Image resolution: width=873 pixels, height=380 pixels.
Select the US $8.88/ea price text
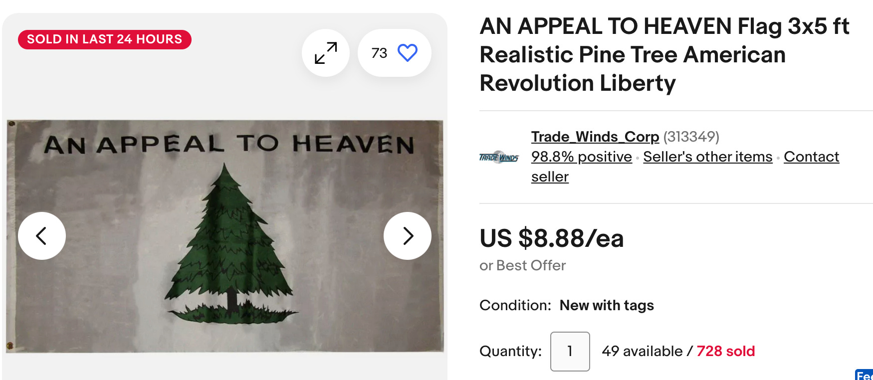(x=552, y=238)
